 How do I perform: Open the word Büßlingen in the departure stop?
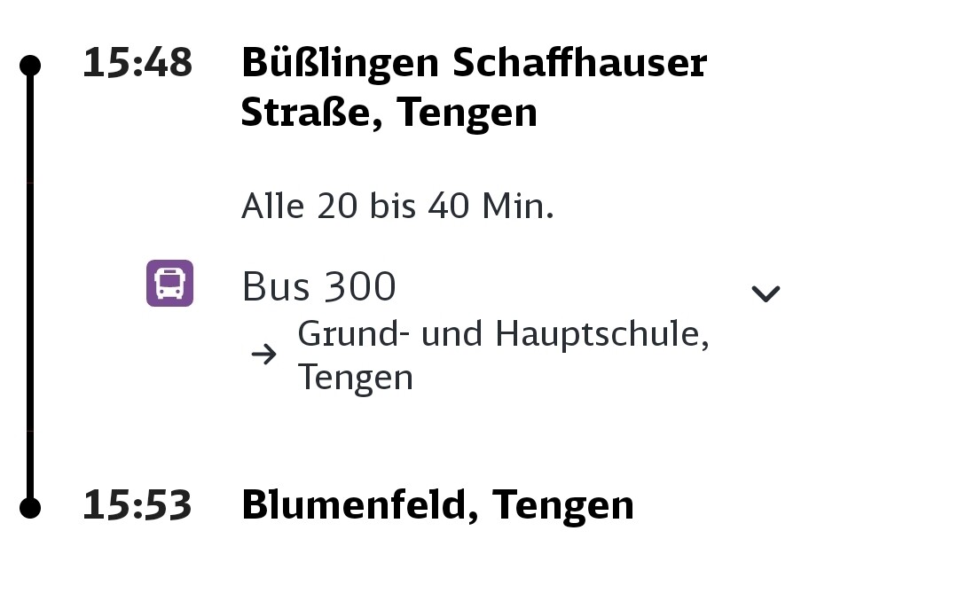coord(340,64)
